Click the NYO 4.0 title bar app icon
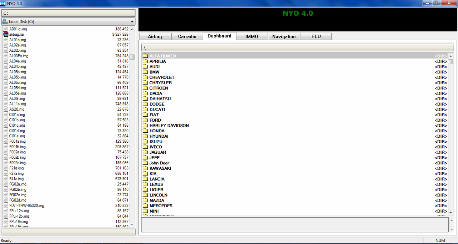 pos(3,3)
